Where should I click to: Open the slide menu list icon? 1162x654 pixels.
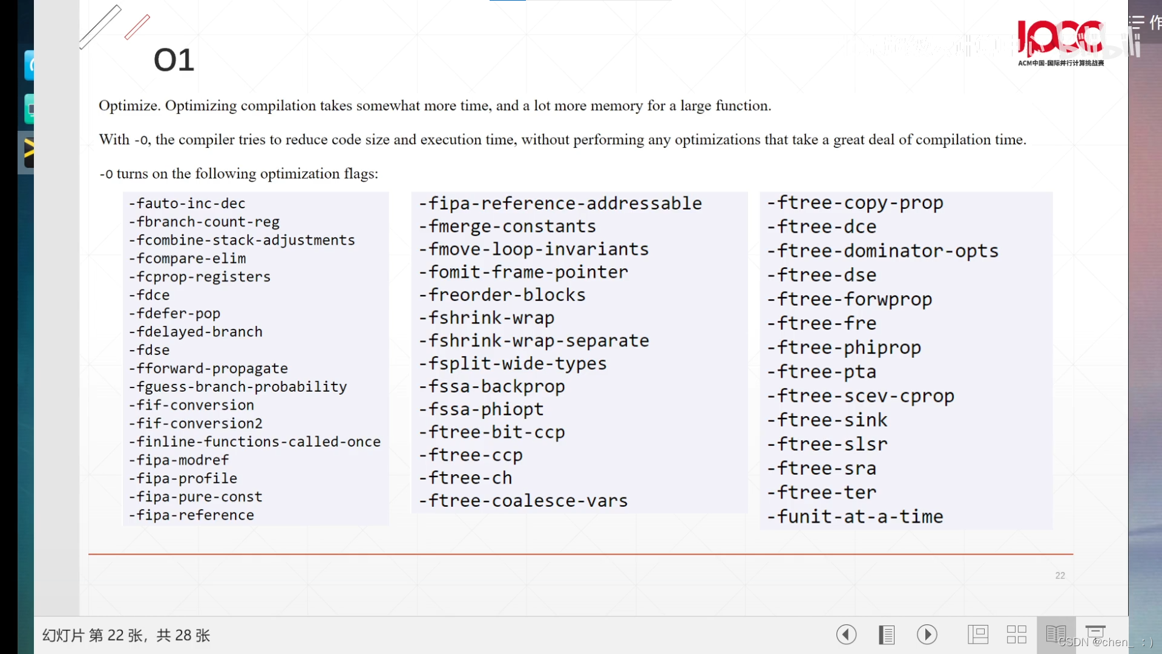click(887, 635)
